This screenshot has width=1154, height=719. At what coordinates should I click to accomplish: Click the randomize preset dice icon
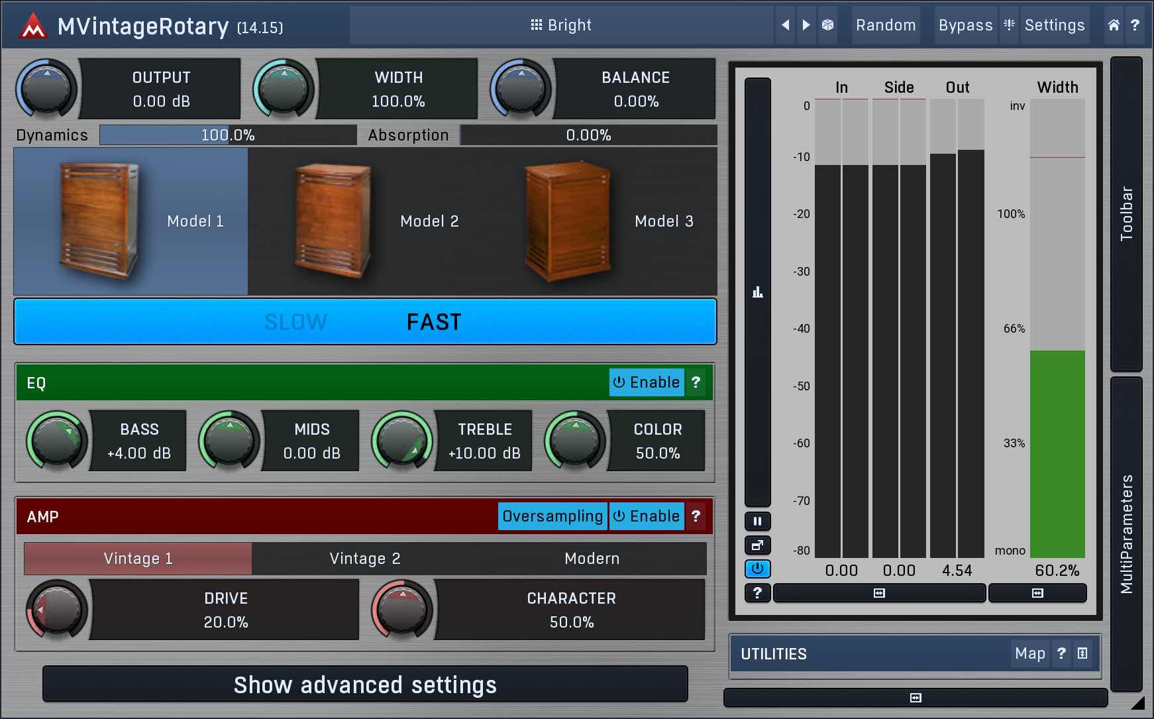point(827,25)
